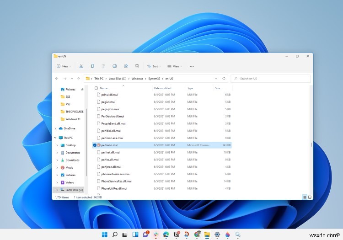
Task: Expand OneDrive in navigation pane
Action: 55,128
